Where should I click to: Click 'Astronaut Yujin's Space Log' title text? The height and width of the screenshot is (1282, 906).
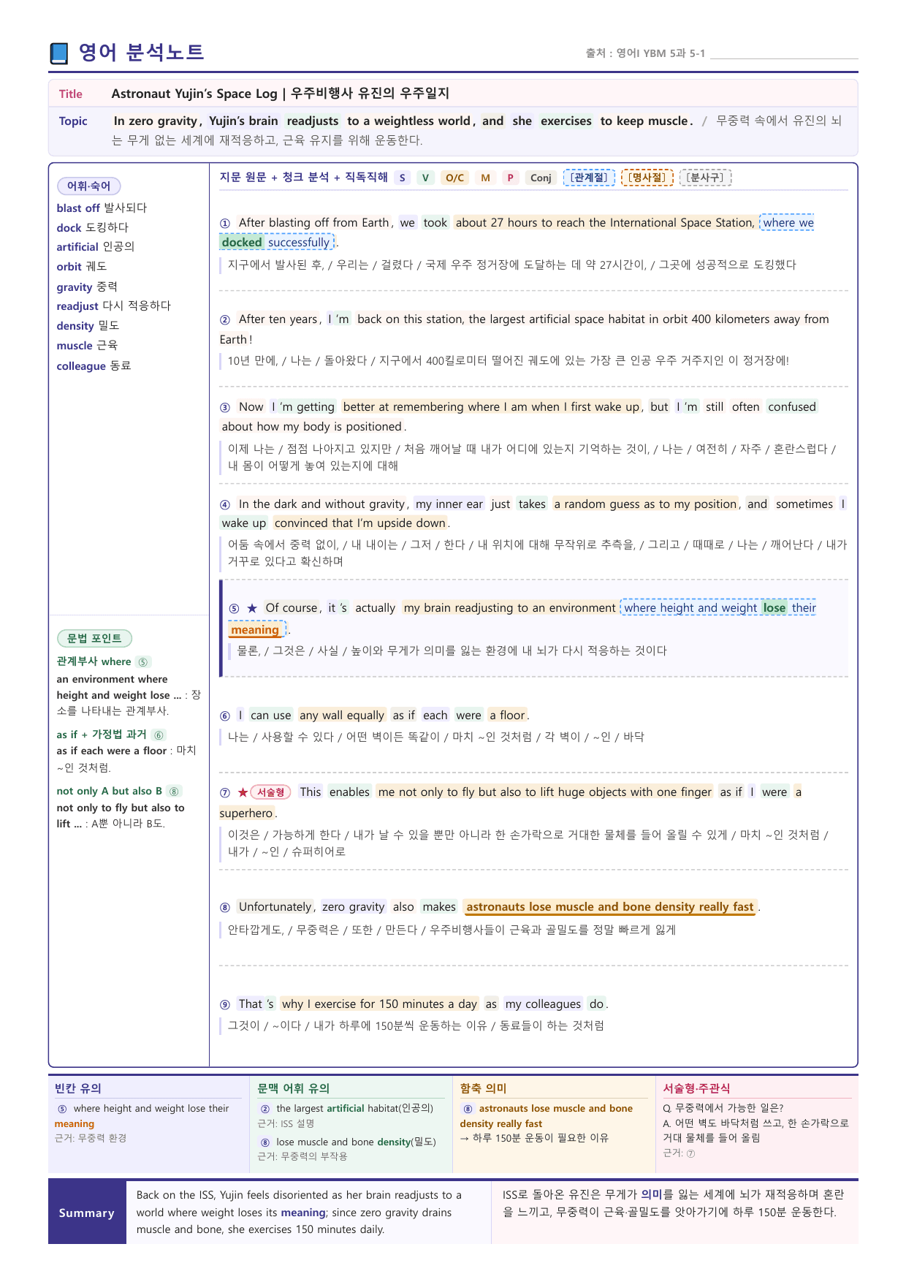[194, 94]
